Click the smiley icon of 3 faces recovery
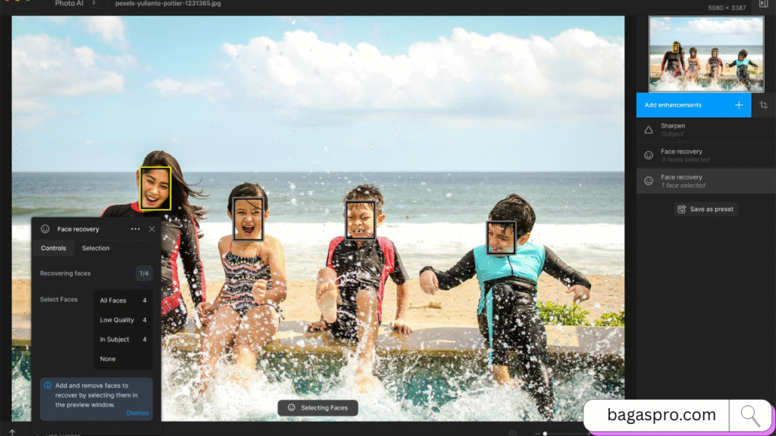Screen dimensions: 776x436 [649, 155]
